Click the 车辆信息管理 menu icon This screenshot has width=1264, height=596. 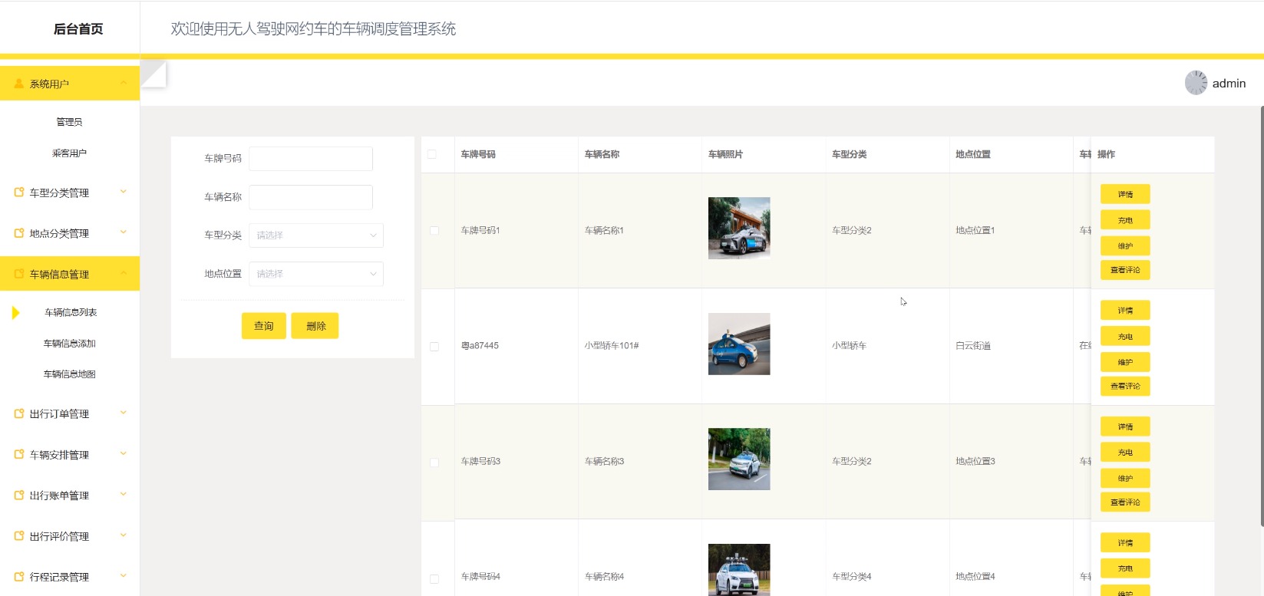click(19, 274)
